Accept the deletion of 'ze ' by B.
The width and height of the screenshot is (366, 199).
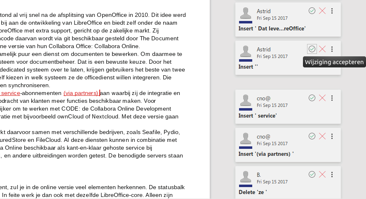click(x=312, y=174)
